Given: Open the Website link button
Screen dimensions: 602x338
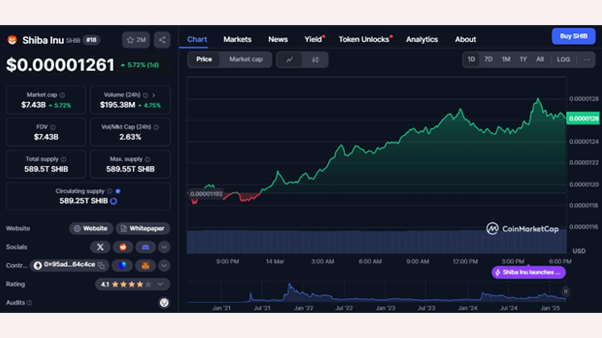Looking at the screenshot, I should click(91, 229).
